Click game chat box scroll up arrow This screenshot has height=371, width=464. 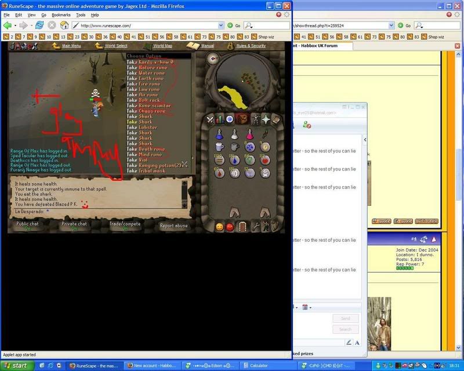pyautogui.click(x=184, y=183)
